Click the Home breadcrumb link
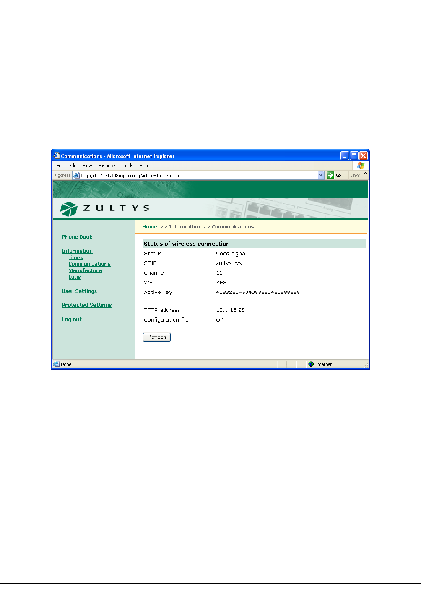The image size is (421, 594). coord(150,227)
